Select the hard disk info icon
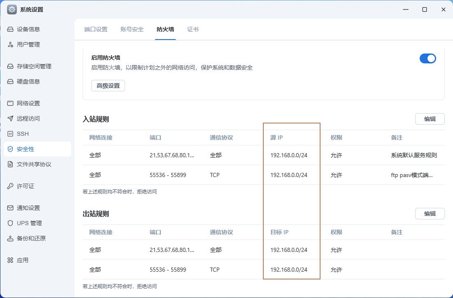The image size is (453, 298). pyautogui.click(x=10, y=81)
